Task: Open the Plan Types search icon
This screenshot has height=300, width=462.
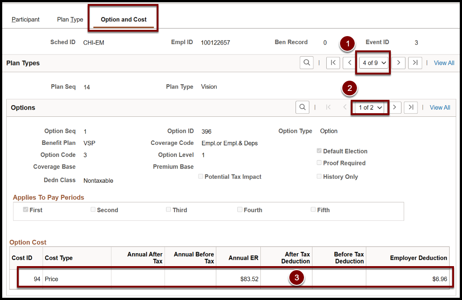Action: pyautogui.click(x=308, y=63)
